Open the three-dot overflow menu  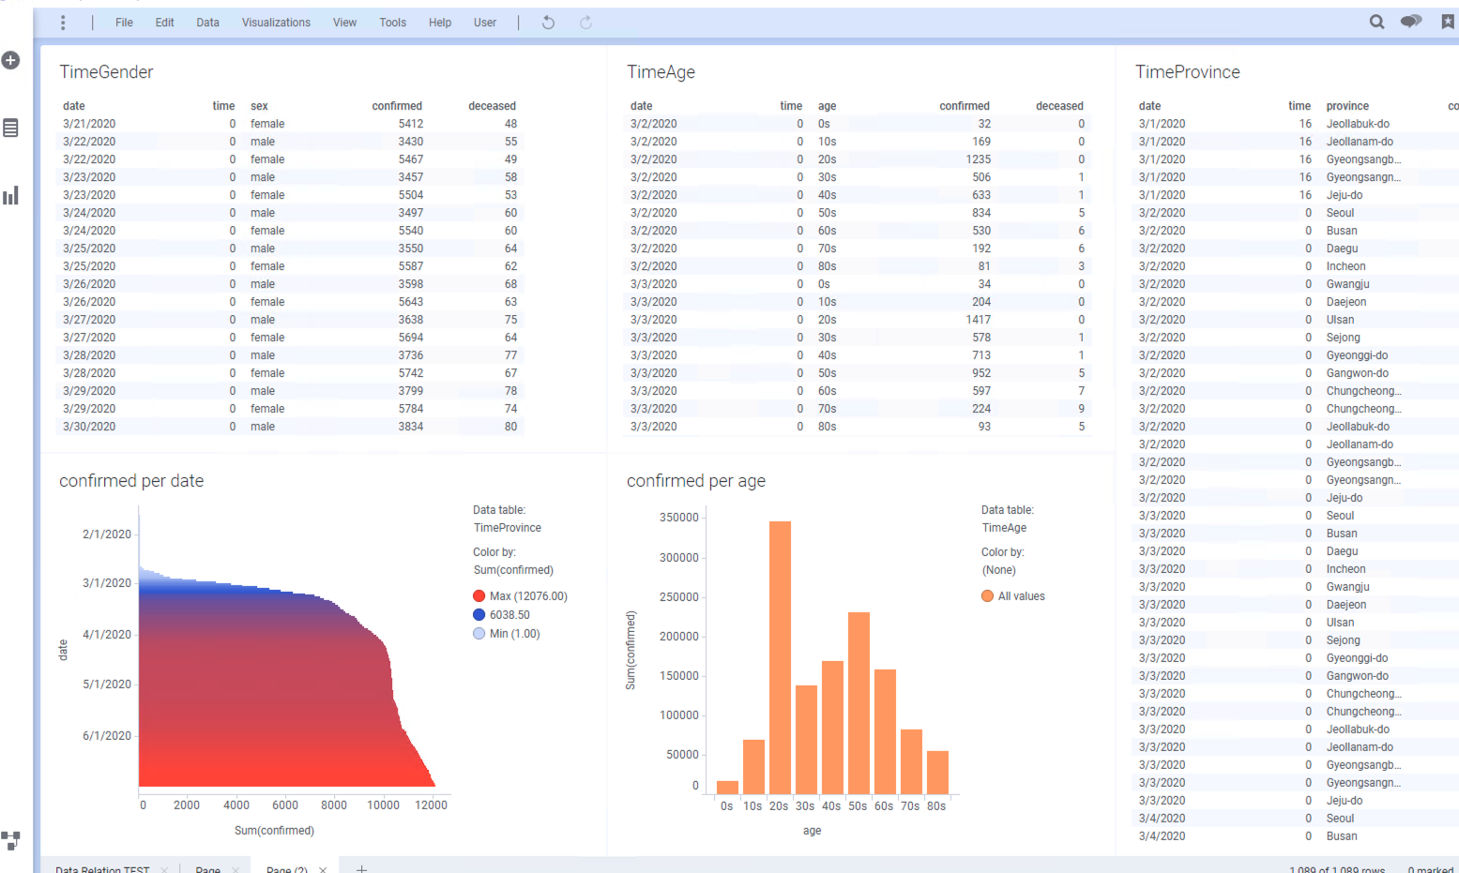tap(63, 23)
